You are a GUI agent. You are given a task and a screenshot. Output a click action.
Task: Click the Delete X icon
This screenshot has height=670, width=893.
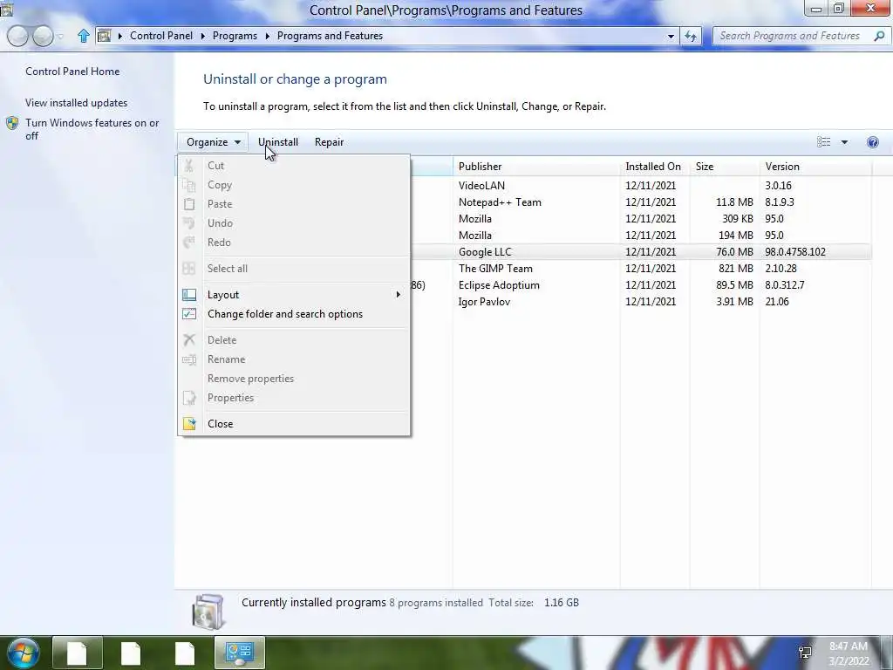pos(189,340)
